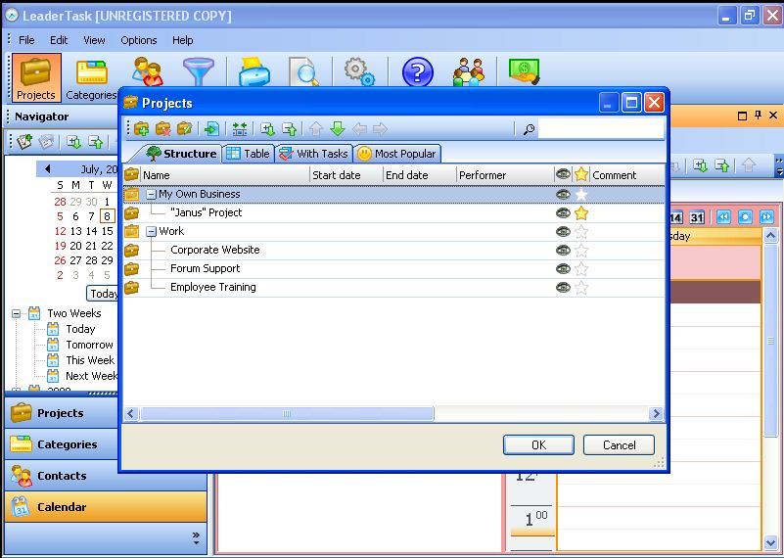Image resolution: width=784 pixels, height=558 pixels.
Task: Click the search input field in Projects dialog
Action: [x=601, y=129]
